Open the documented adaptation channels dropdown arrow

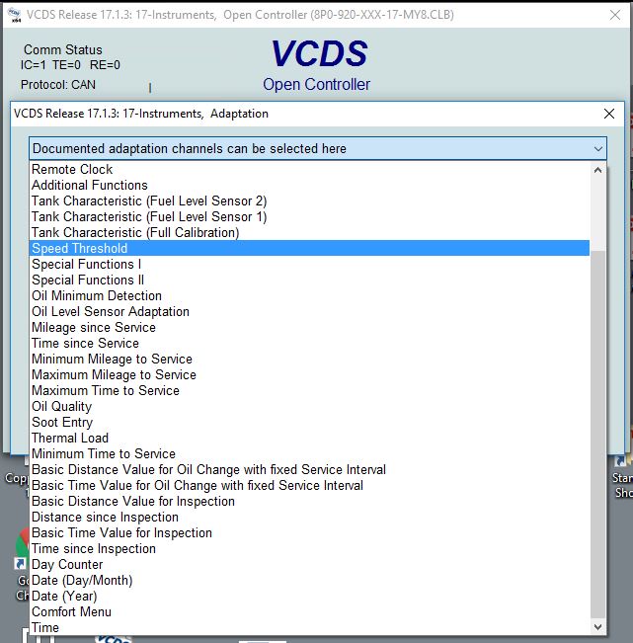pos(597,149)
